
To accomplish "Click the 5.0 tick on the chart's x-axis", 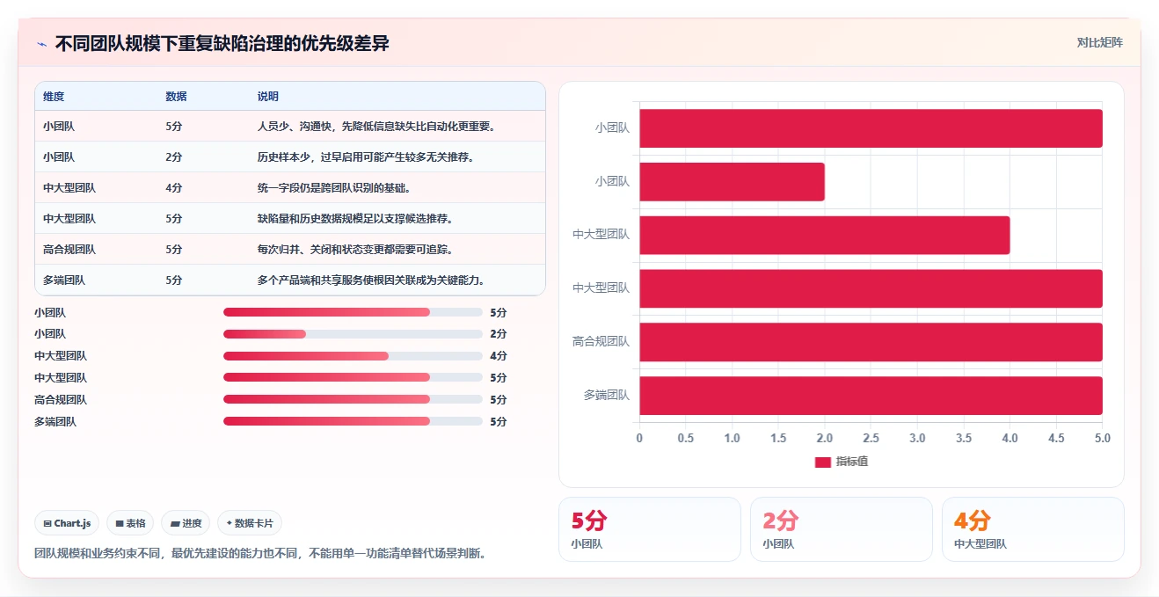I will [x=1102, y=438].
